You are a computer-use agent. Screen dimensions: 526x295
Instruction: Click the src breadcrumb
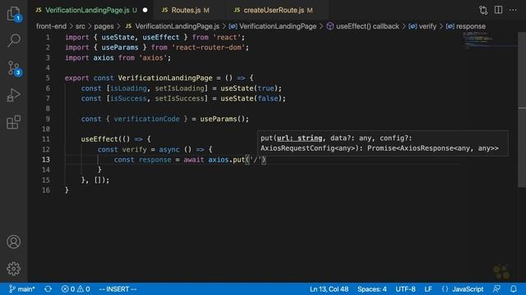(x=81, y=26)
